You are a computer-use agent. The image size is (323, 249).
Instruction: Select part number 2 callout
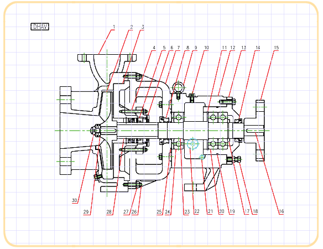pyautogui.click(x=132, y=27)
